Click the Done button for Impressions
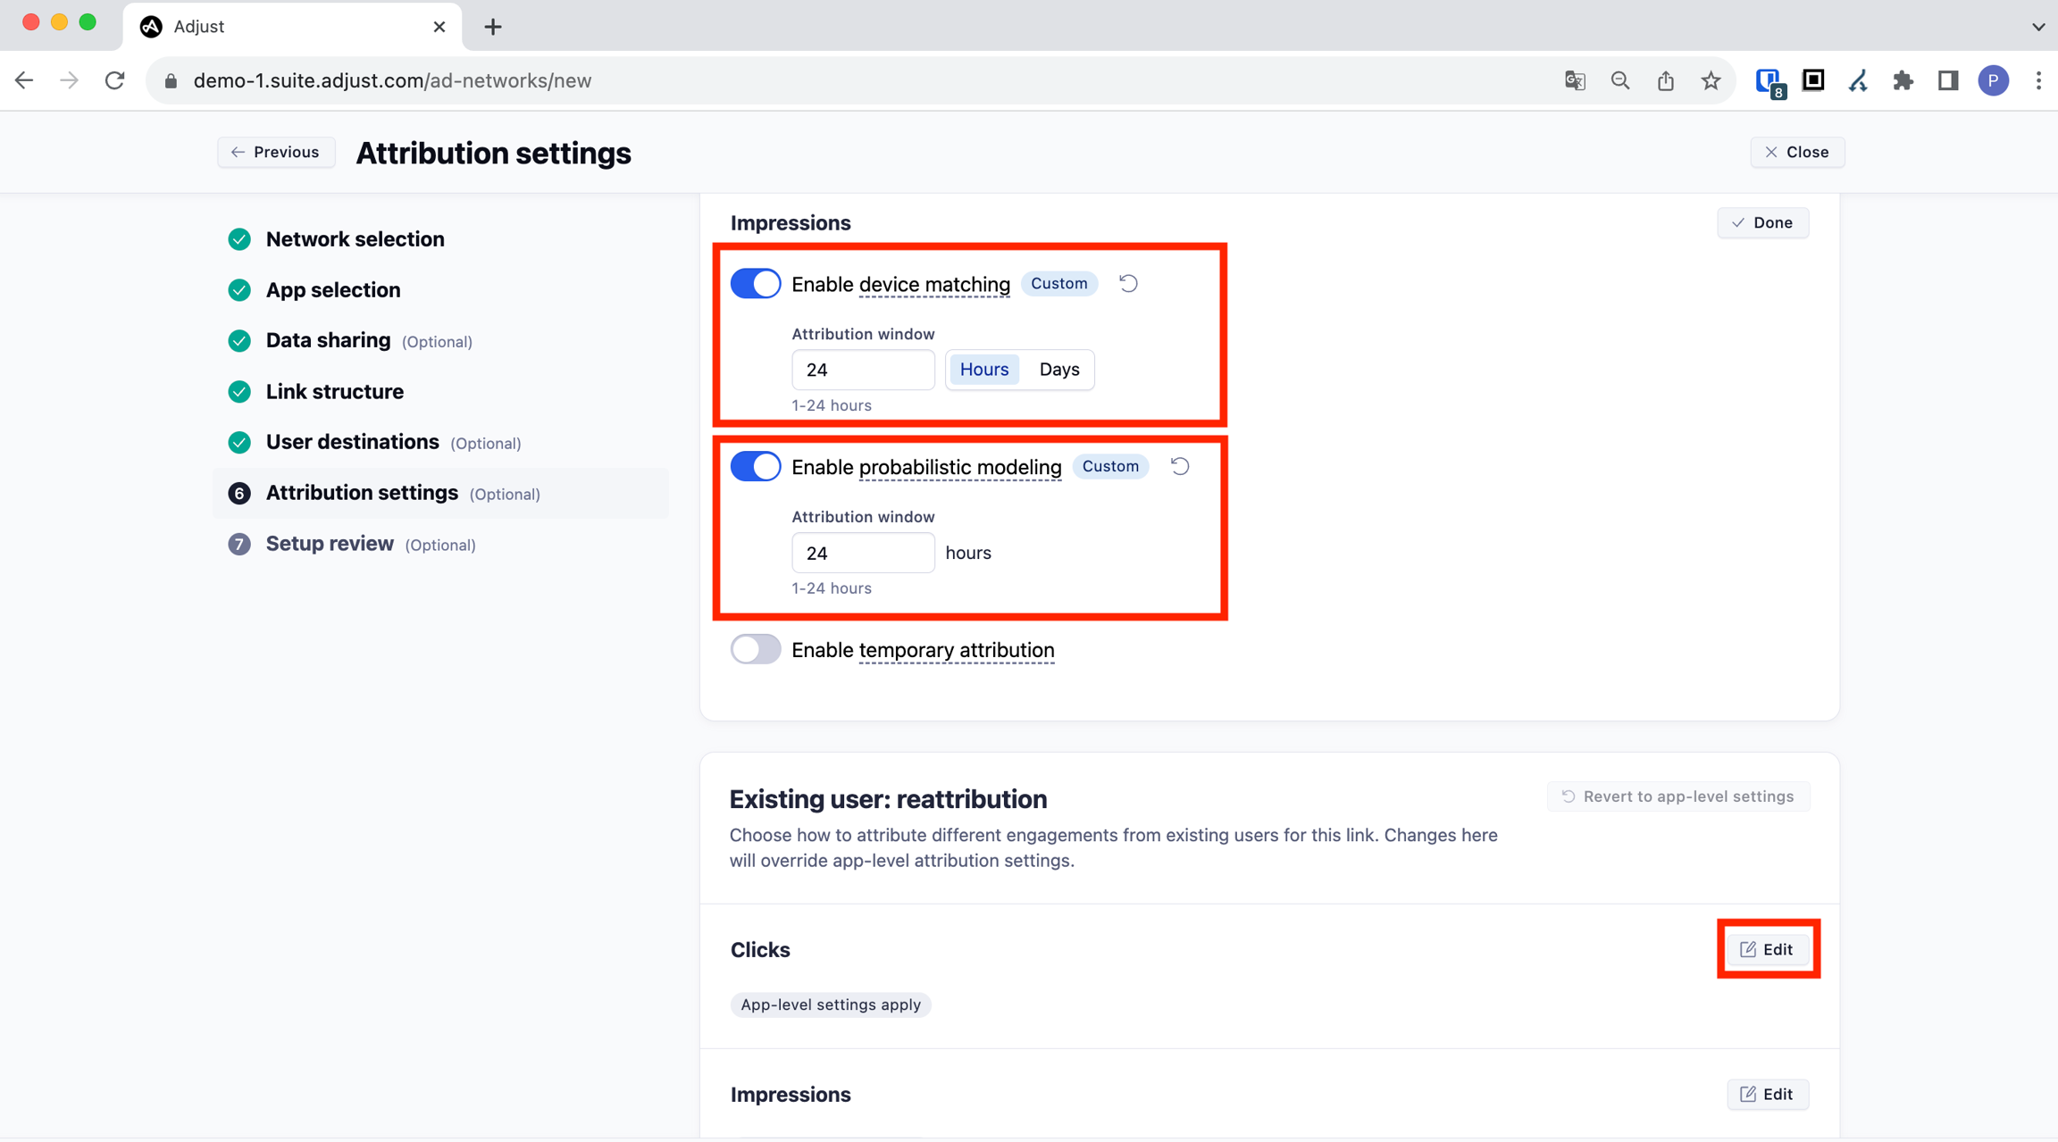This screenshot has width=2058, height=1142. click(x=1762, y=223)
